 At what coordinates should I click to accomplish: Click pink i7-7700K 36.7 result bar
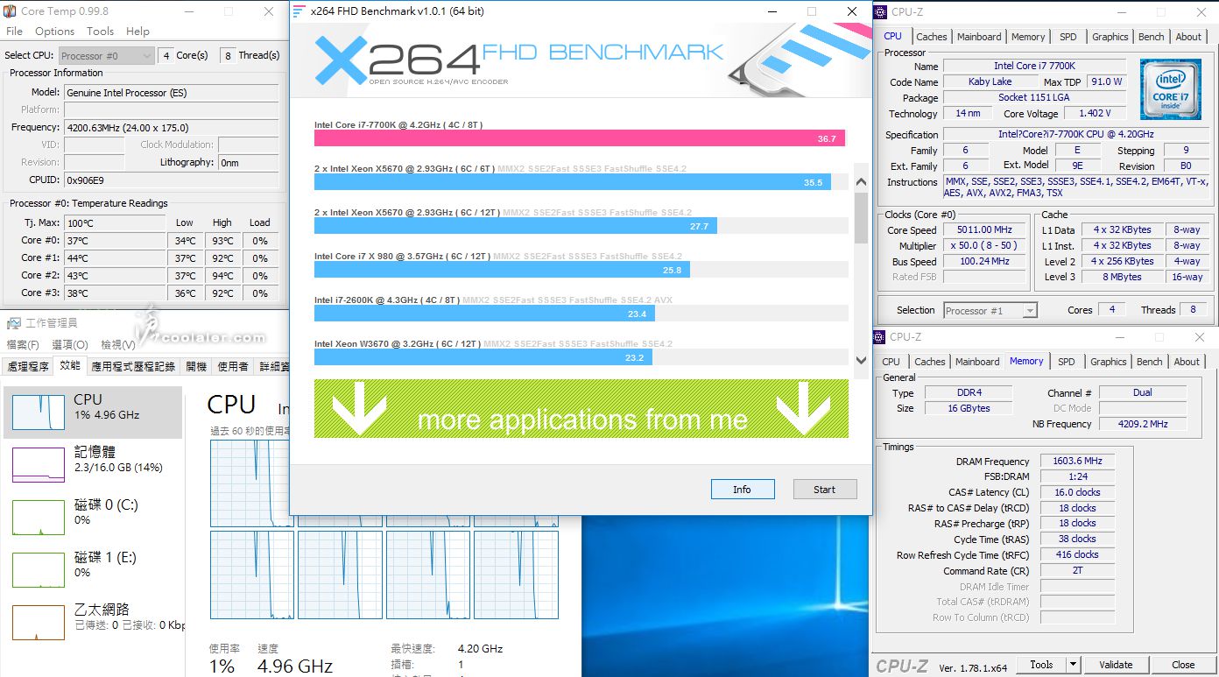coord(580,138)
